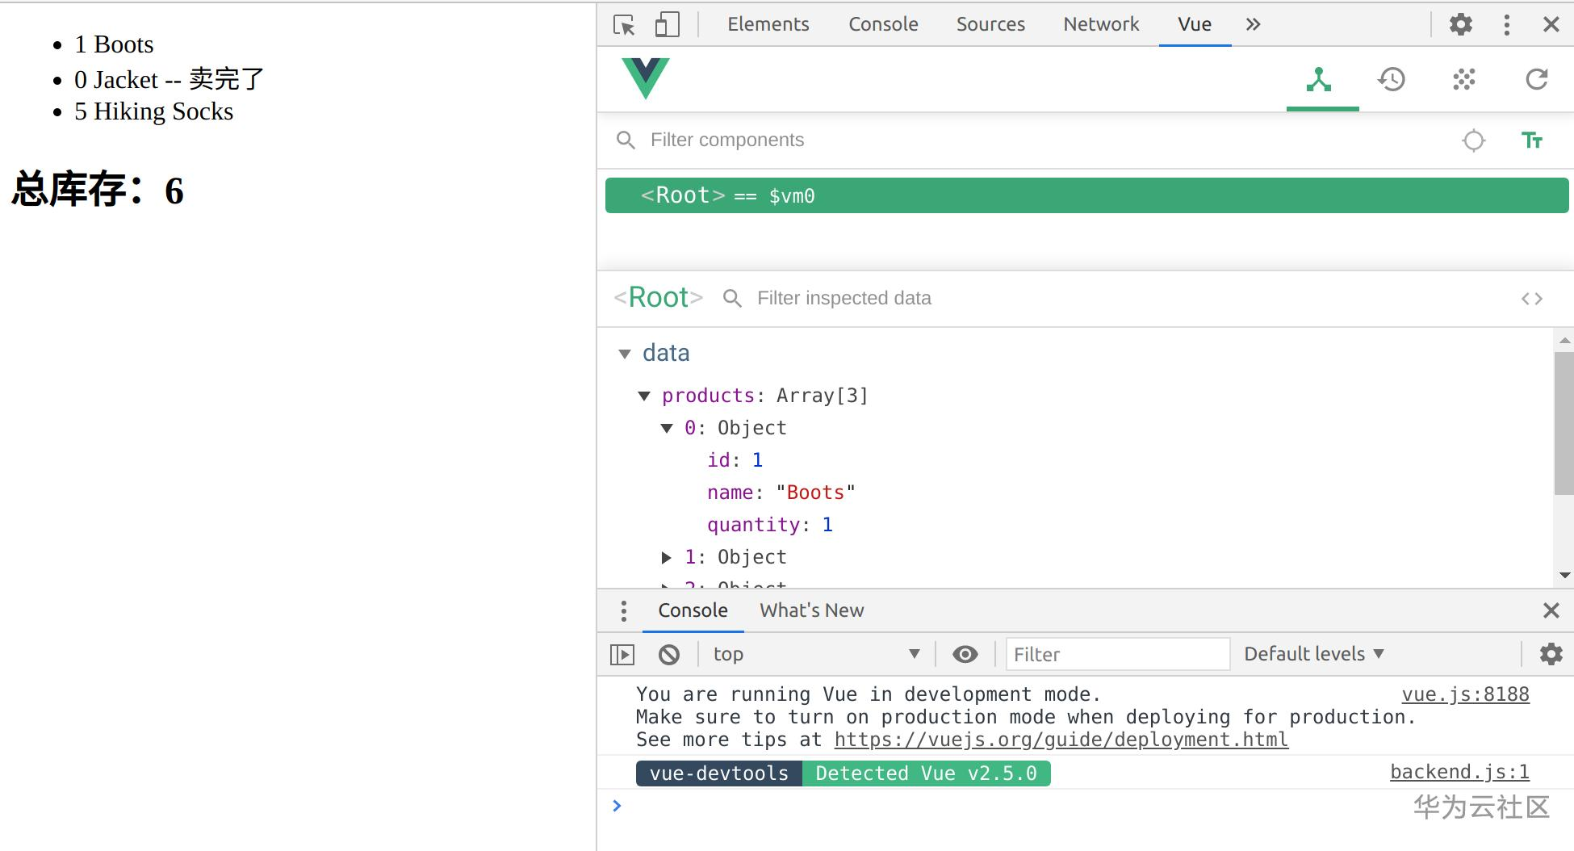Click the select component target icon
Image resolution: width=1574 pixels, height=851 pixels.
(x=1474, y=140)
